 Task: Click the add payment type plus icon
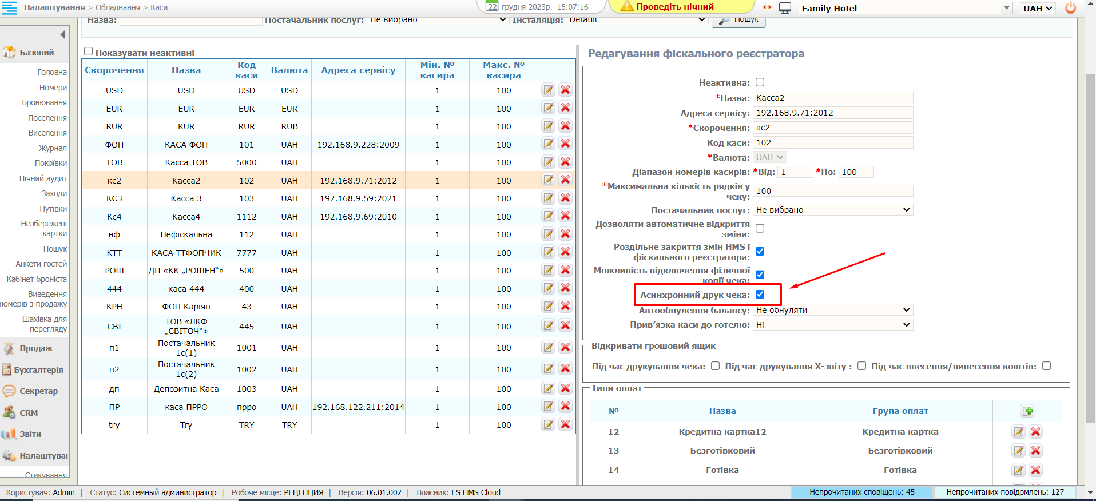(1027, 411)
